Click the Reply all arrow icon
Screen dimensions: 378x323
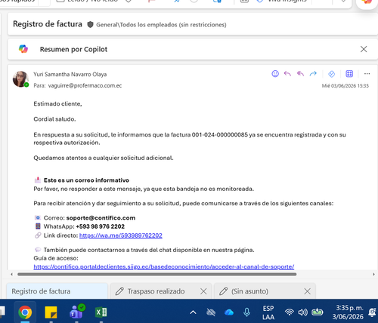point(300,74)
